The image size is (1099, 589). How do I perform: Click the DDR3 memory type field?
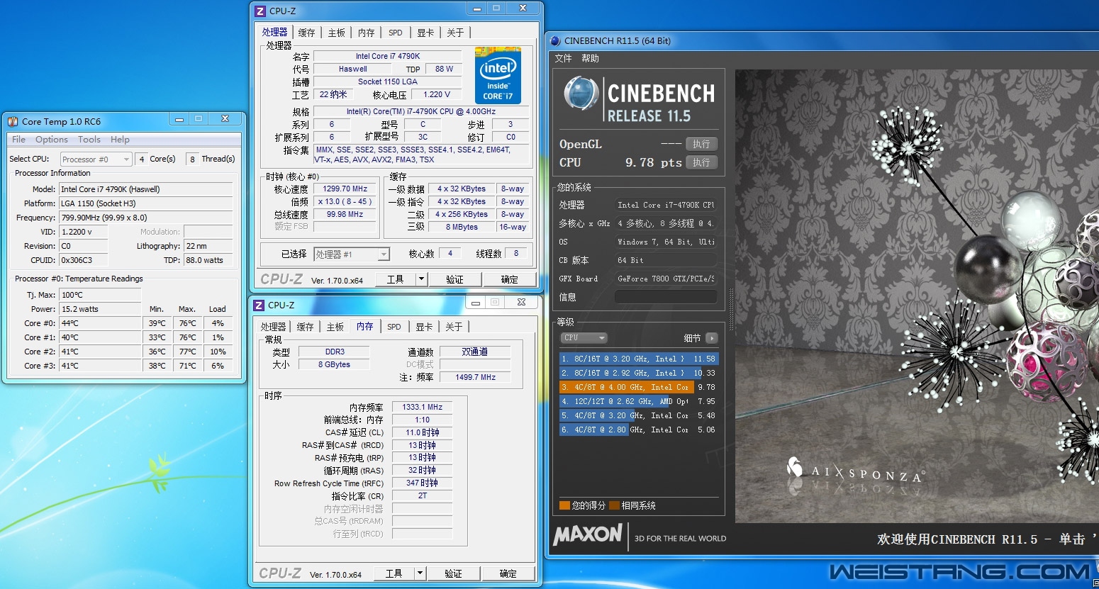(335, 352)
